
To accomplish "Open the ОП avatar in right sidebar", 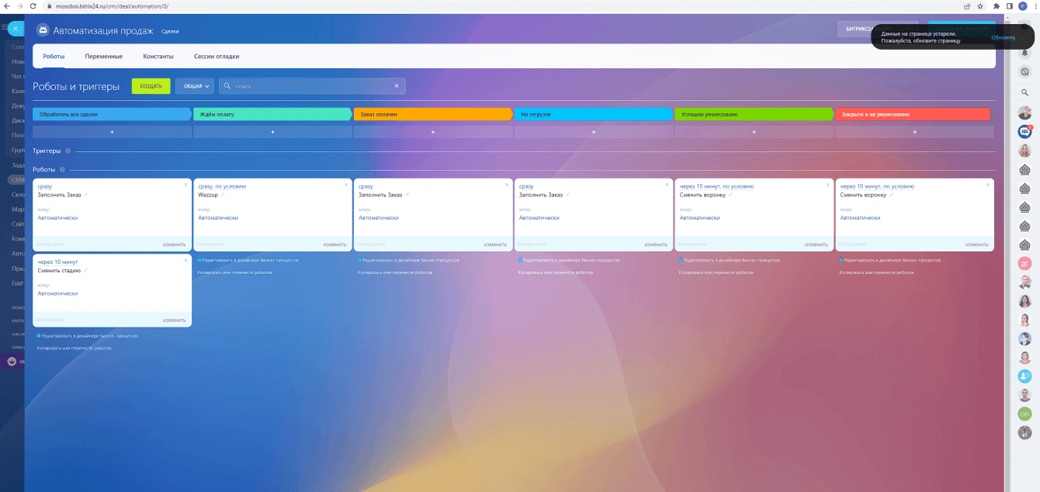I will (1024, 414).
